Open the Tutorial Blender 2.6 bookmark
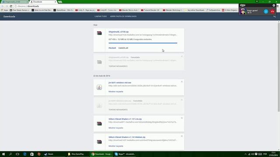 click(150, 10)
